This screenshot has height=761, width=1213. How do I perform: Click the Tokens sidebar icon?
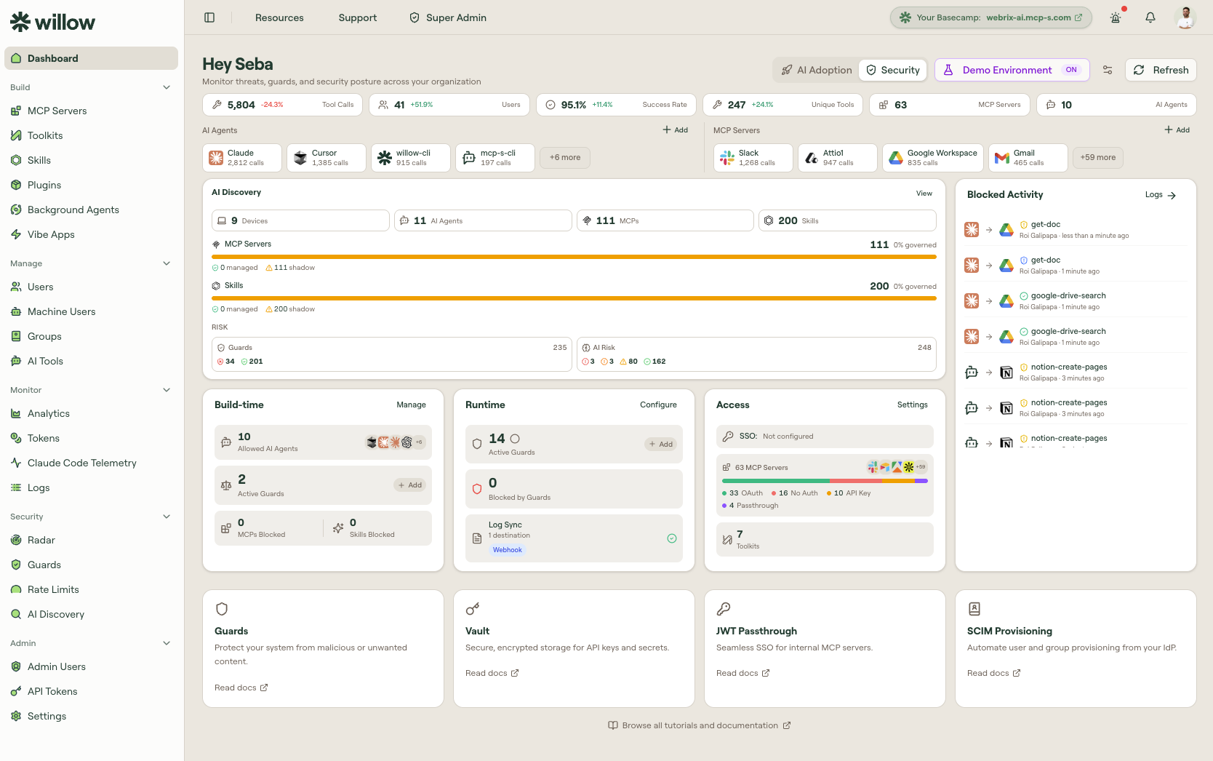tap(16, 438)
